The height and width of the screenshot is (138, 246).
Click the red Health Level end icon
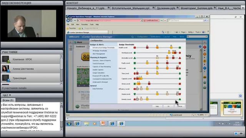pos(135,48)
